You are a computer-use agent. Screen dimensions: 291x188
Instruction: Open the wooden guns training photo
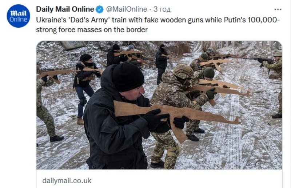[159, 105]
